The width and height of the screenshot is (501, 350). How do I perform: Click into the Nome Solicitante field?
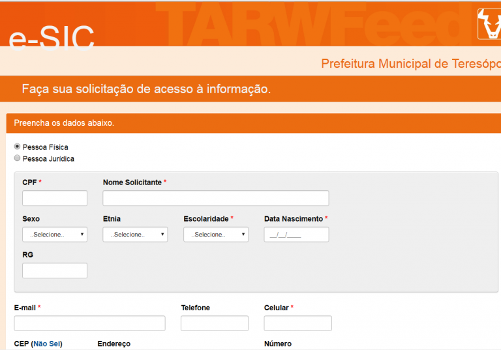[x=216, y=198]
